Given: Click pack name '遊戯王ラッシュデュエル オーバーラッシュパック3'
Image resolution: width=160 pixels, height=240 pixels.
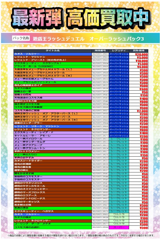Looking at the screenshot, I should [88, 39].
